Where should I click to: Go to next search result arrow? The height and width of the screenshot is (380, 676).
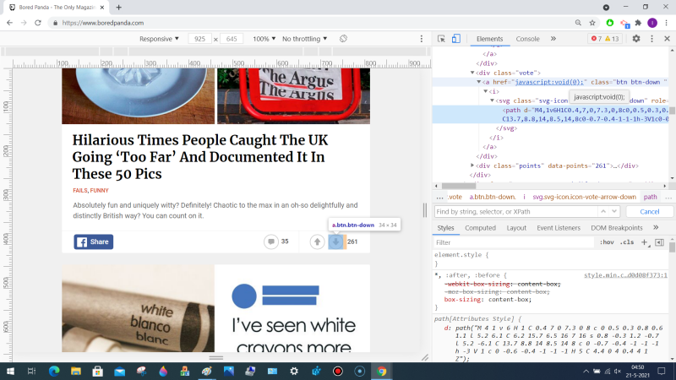pyautogui.click(x=614, y=212)
